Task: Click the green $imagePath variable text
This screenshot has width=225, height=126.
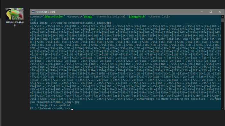Action: click(x=137, y=17)
